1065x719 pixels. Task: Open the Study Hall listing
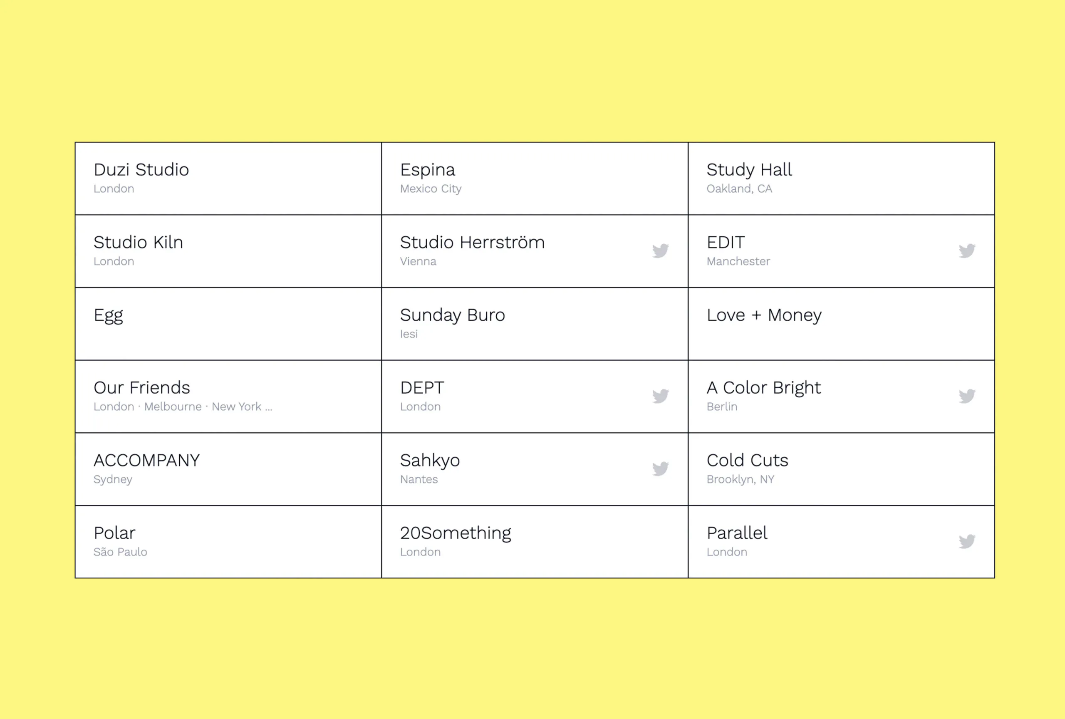(749, 170)
